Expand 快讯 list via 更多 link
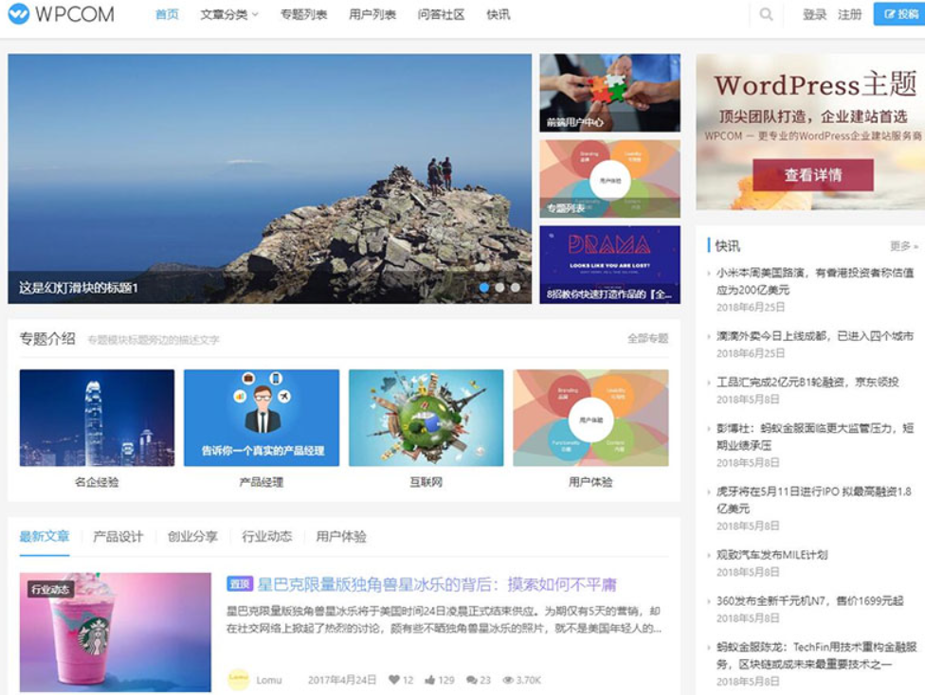Viewport: 925px width, 695px height. (x=903, y=246)
